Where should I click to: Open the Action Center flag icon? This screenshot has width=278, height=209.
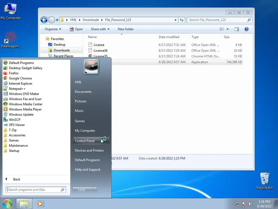244,204
